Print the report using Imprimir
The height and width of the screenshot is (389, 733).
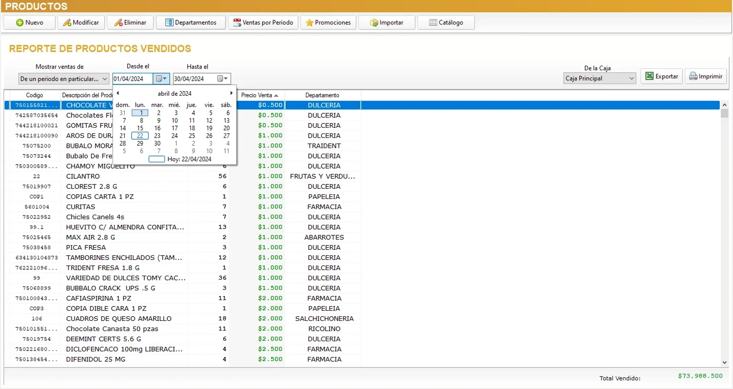pyautogui.click(x=705, y=76)
